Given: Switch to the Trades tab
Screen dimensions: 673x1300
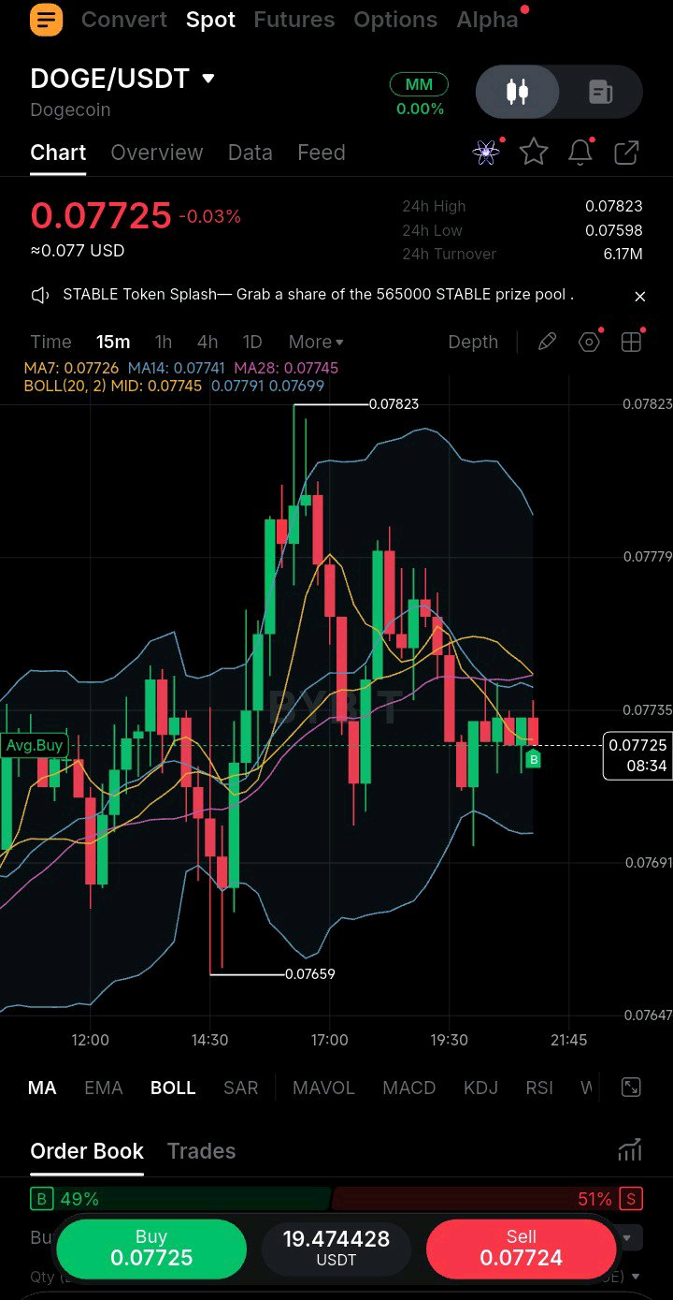Looking at the screenshot, I should coord(201,1151).
